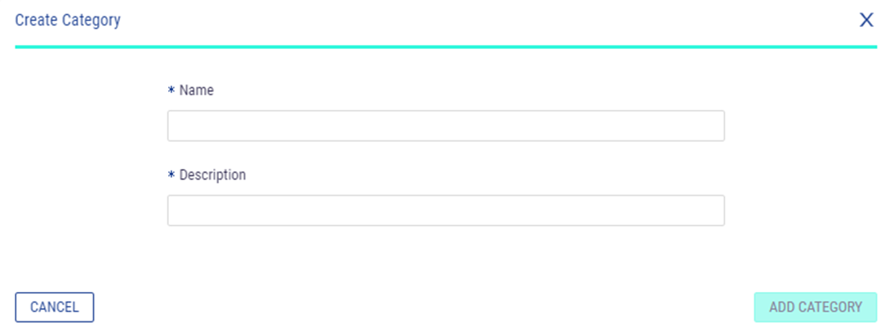Click the Name field label
This screenshot has width=890, height=327.
click(x=196, y=91)
